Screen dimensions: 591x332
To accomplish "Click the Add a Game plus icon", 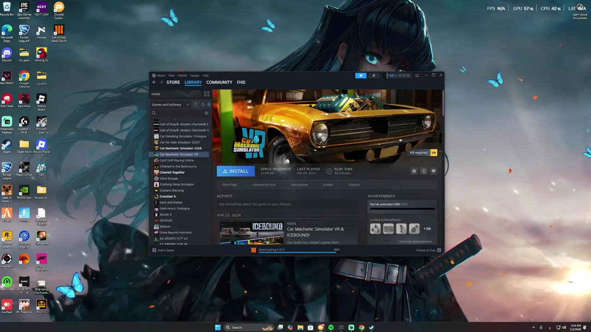I will point(154,250).
